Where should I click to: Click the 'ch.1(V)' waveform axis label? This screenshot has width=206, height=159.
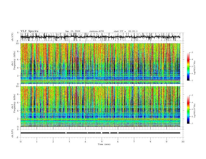point(12,37)
